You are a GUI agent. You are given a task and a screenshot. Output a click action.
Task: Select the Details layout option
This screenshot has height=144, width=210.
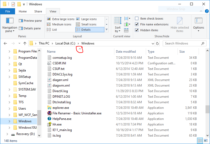(x=90, y=30)
